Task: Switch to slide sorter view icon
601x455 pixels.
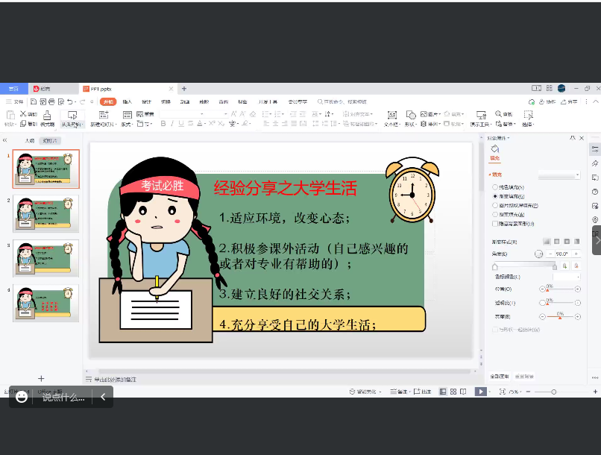Action: [x=453, y=392]
